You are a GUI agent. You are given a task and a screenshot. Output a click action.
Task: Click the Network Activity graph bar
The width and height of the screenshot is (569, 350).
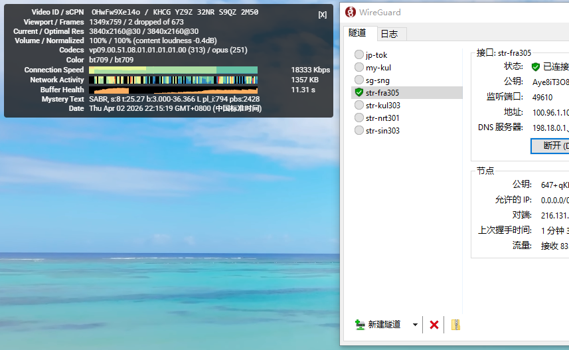173,80
